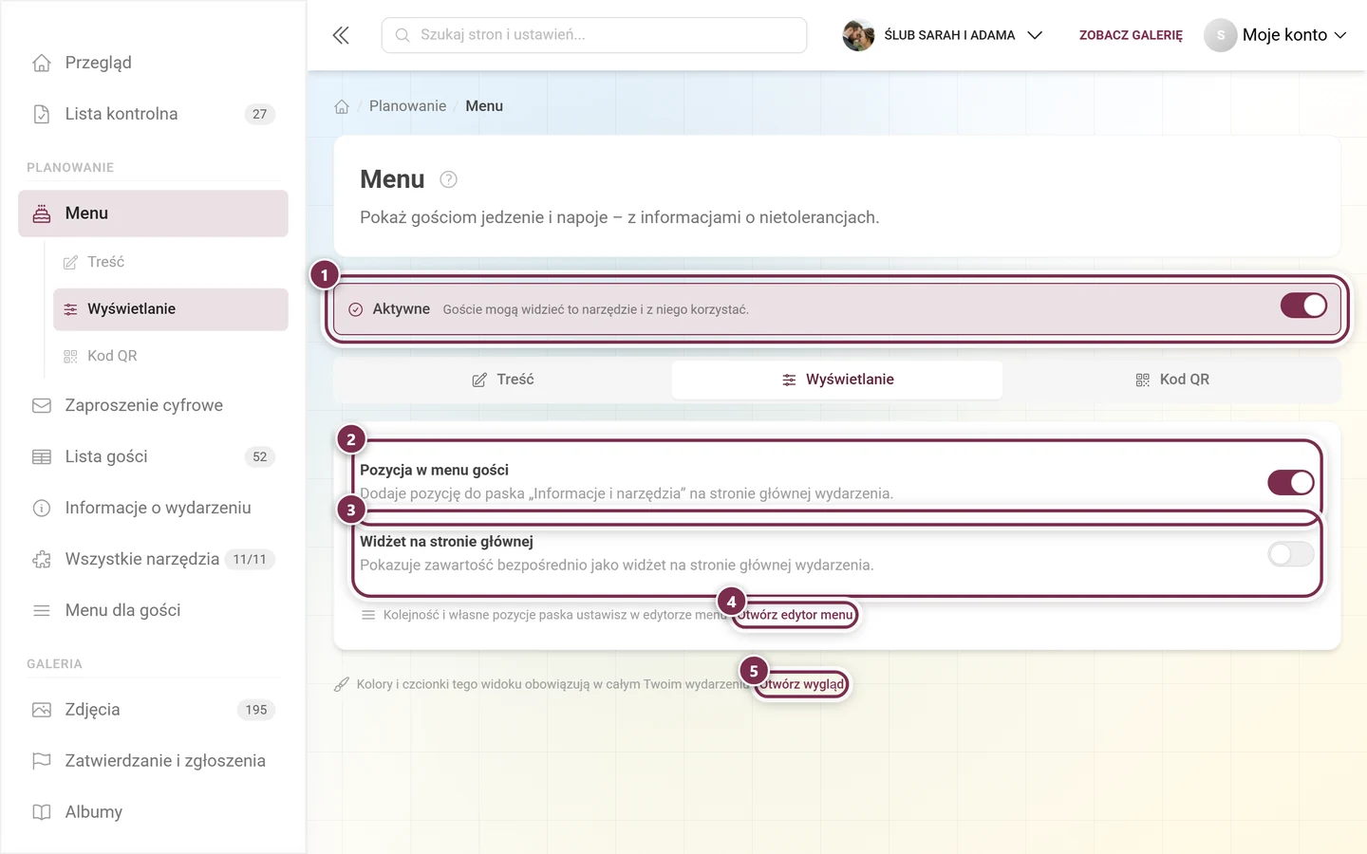Click the 195 badge on Zdjęcia

click(256, 710)
